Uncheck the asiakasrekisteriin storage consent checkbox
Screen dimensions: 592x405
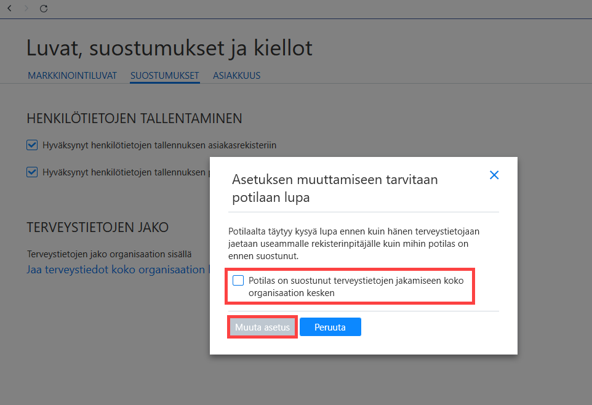point(32,145)
